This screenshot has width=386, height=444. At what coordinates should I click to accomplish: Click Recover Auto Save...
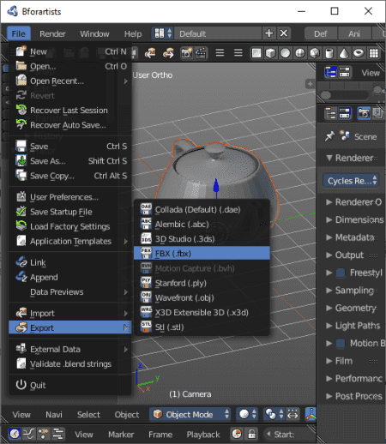[70, 125]
